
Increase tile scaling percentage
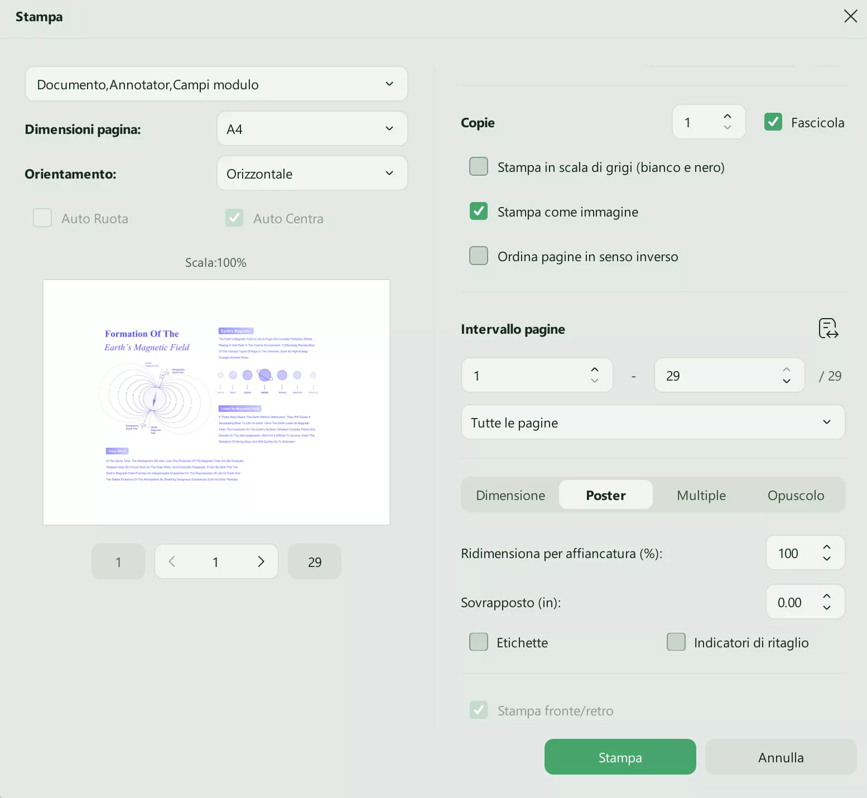click(827, 547)
